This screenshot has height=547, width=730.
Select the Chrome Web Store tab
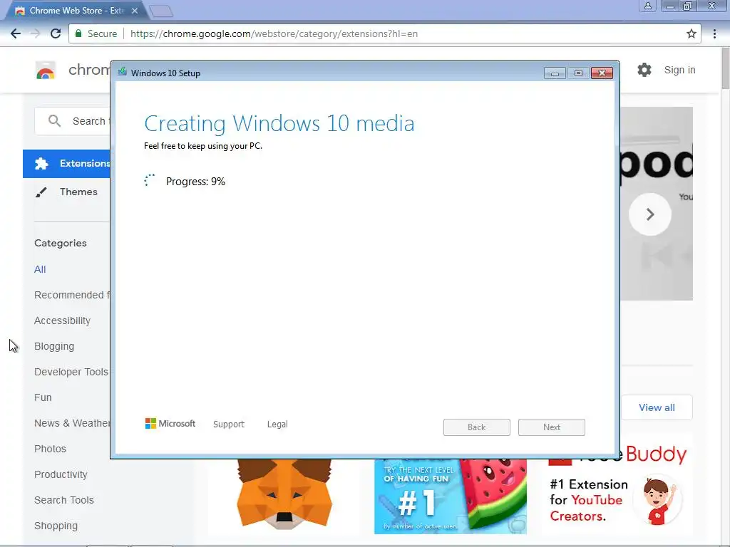[76, 11]
